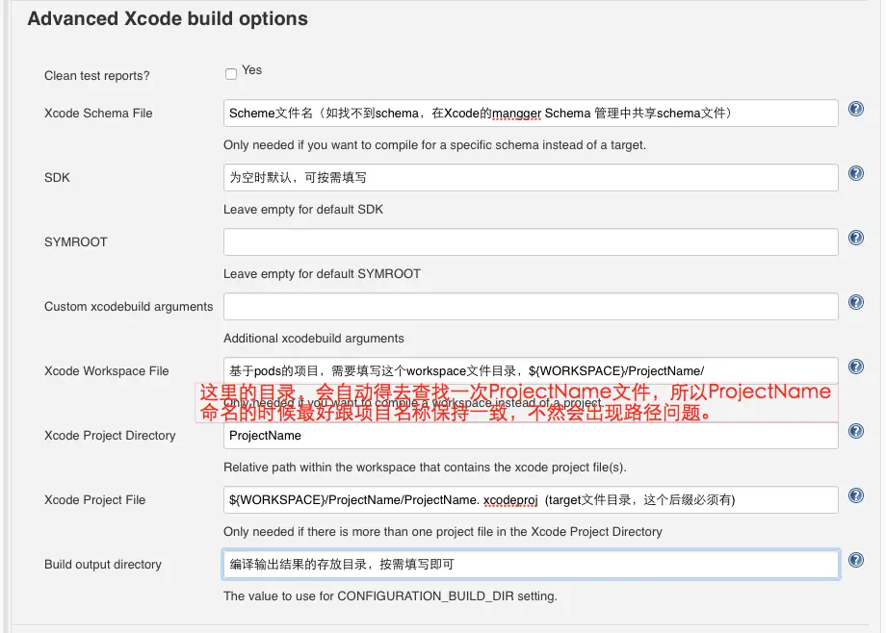This screenshot has height=633, width=886.
Task: Click the Xcode Workspace File input
Action: coord(531,370)
